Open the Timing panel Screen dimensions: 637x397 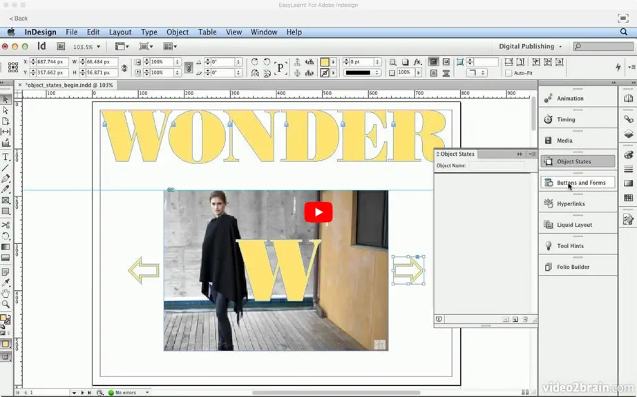point(578,119)
